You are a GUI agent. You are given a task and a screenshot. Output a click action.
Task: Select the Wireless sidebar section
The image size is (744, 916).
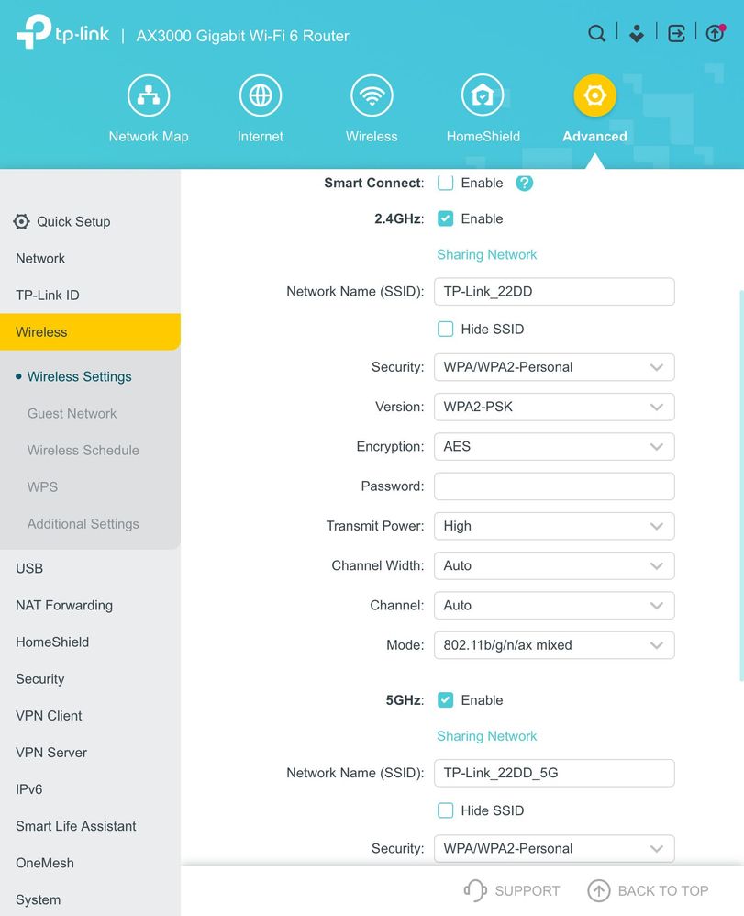[90, 332]
